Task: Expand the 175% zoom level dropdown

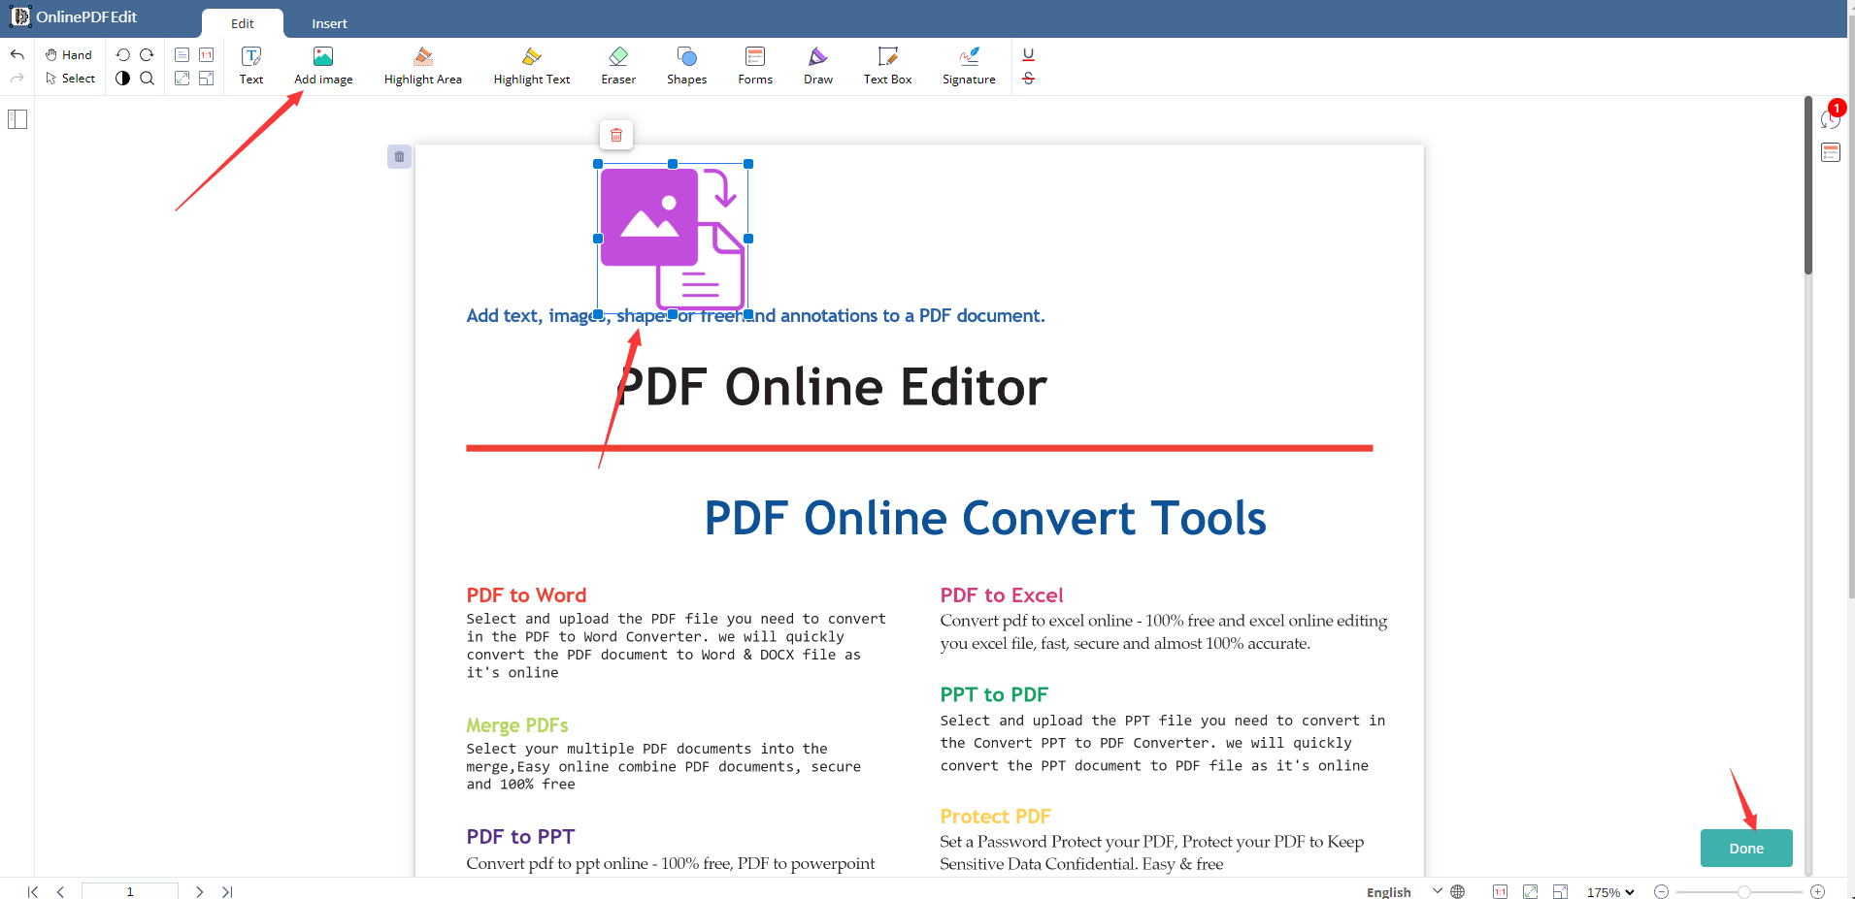Action: [1610, 892]
